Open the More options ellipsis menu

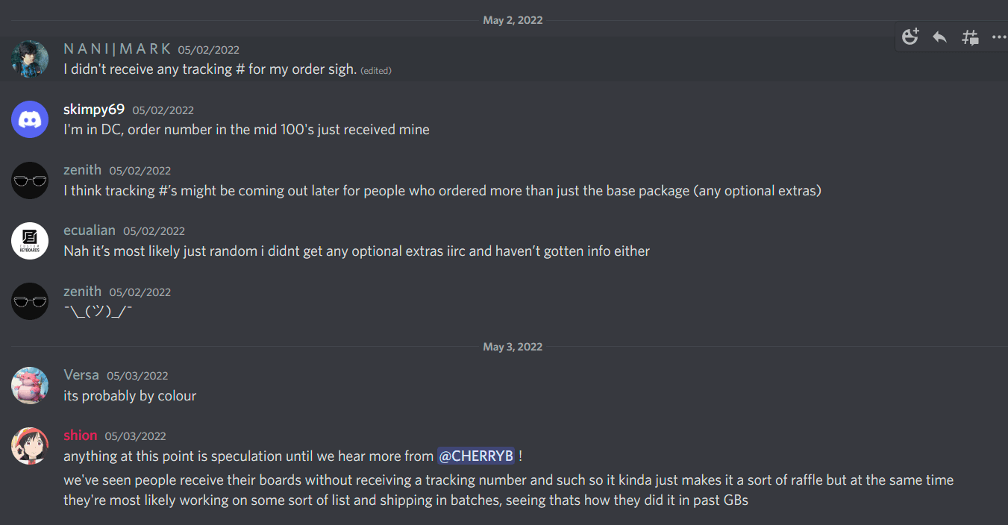point(999,37)
